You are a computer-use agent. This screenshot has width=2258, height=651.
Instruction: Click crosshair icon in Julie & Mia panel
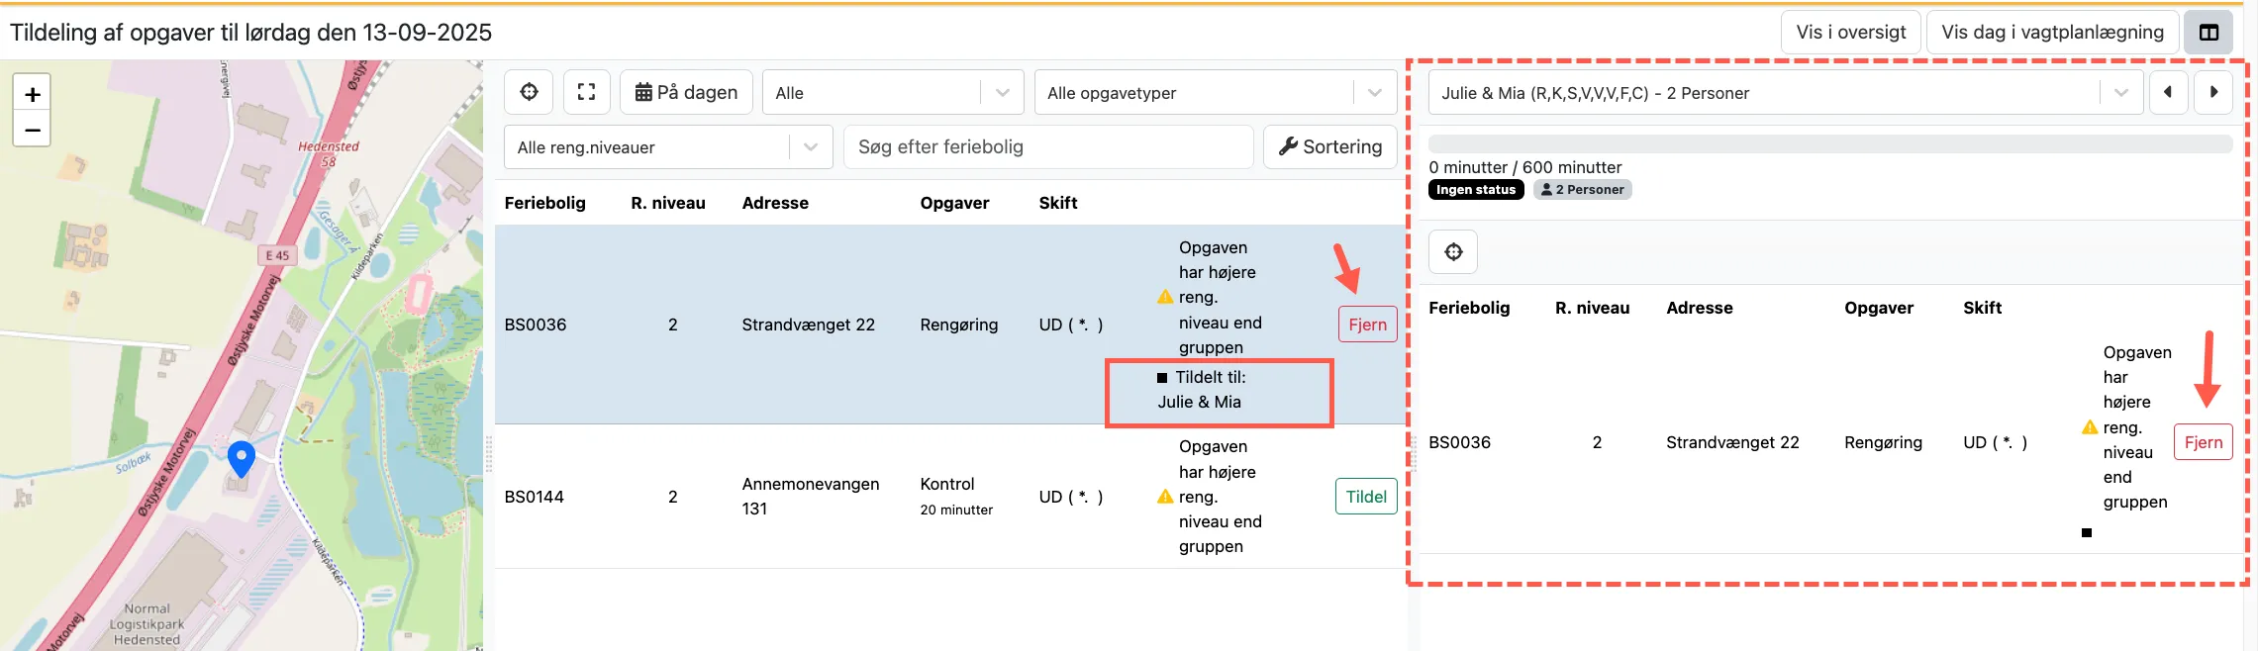1453,252
